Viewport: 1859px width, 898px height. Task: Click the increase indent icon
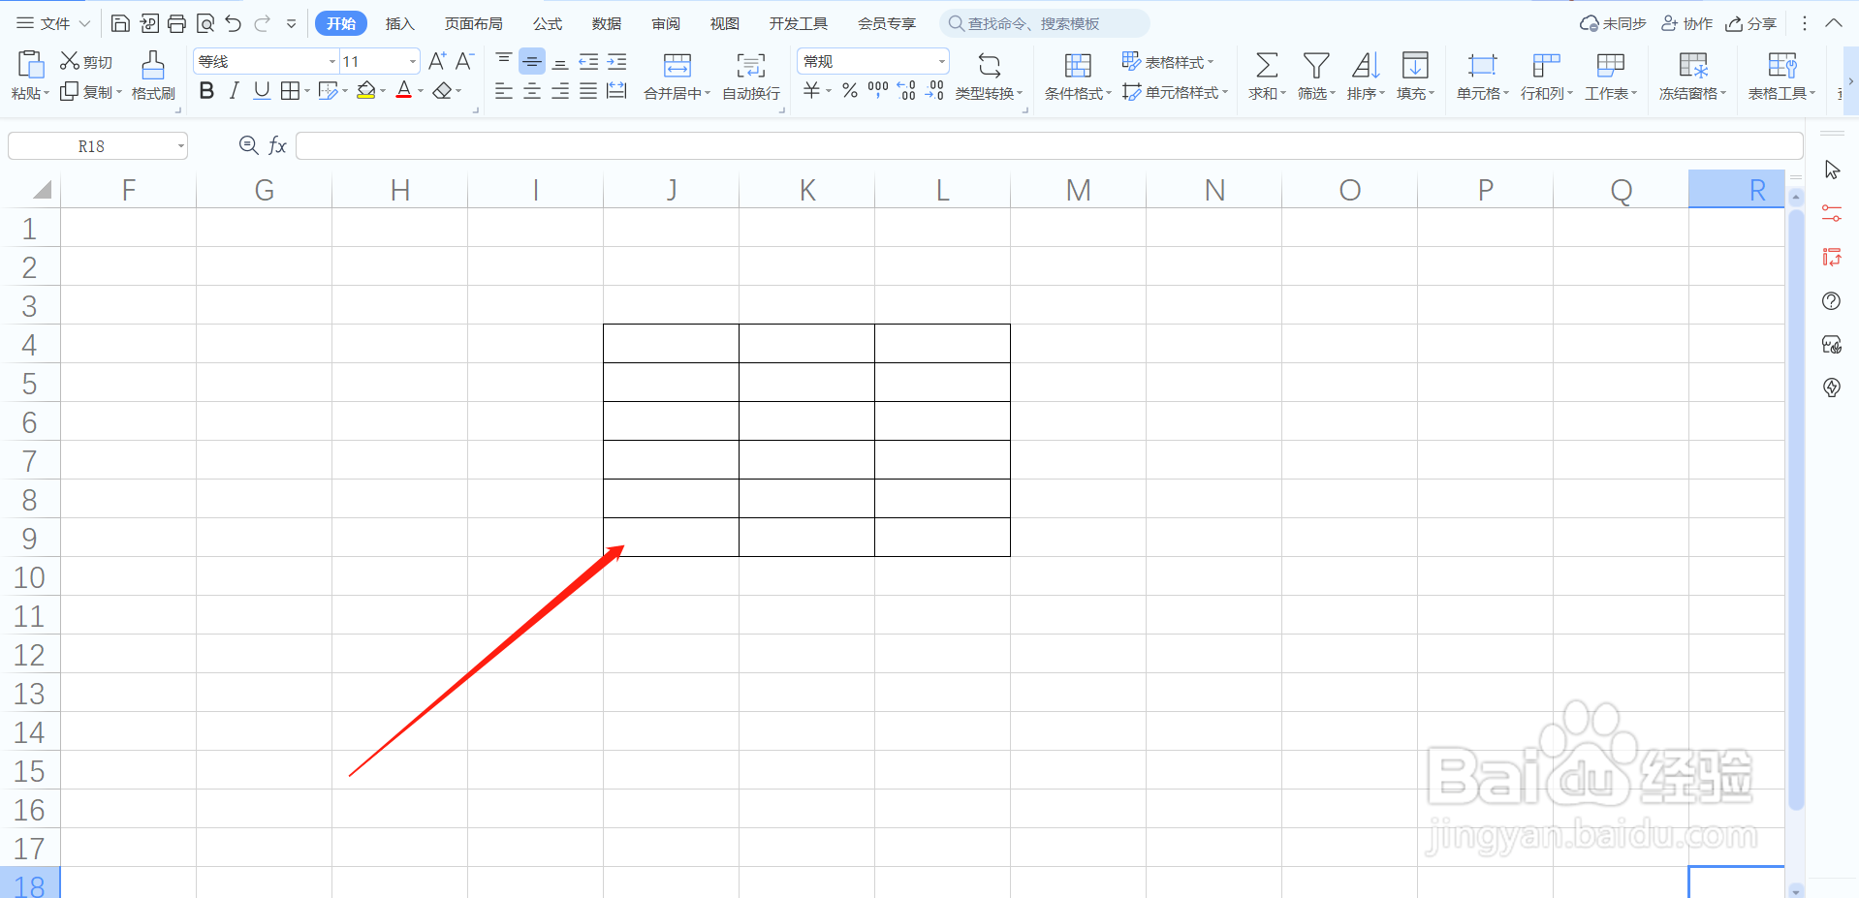[x=616, y=61]
